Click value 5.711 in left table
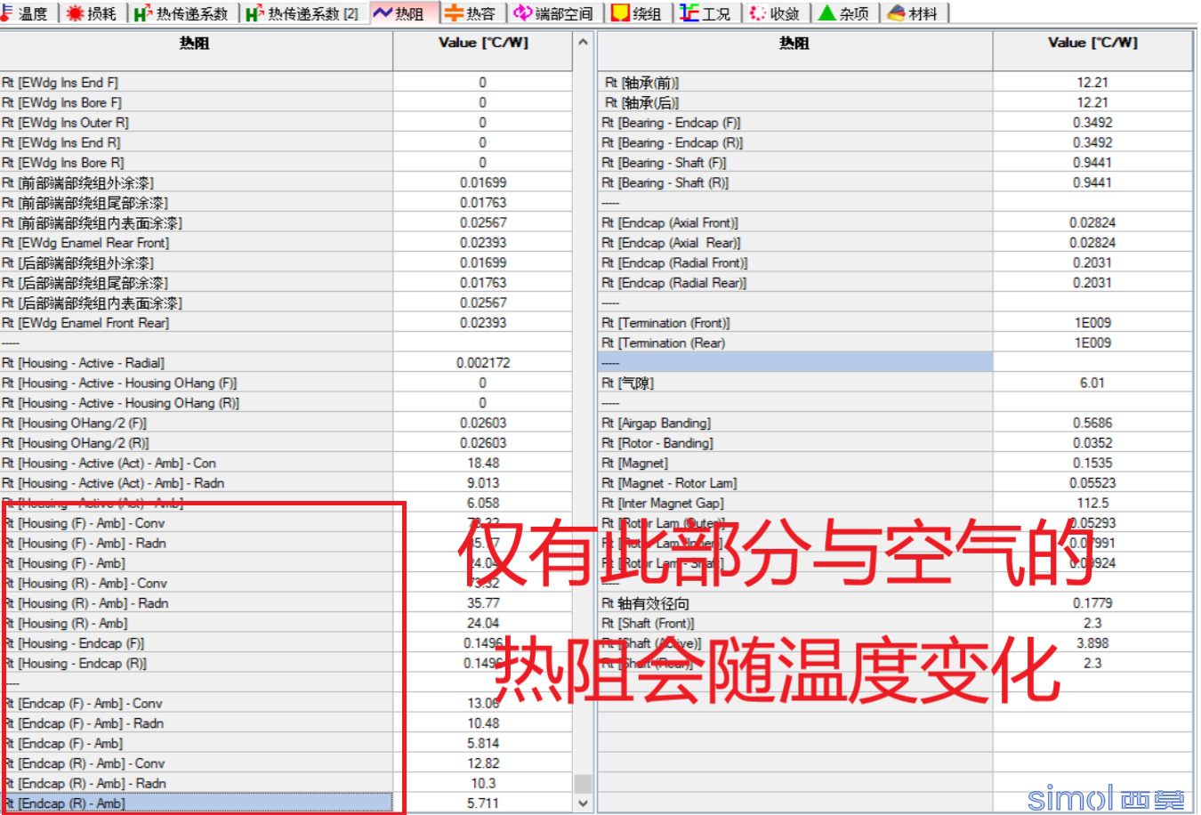This screenshot has width=1201, height=815. pos(483,803)
